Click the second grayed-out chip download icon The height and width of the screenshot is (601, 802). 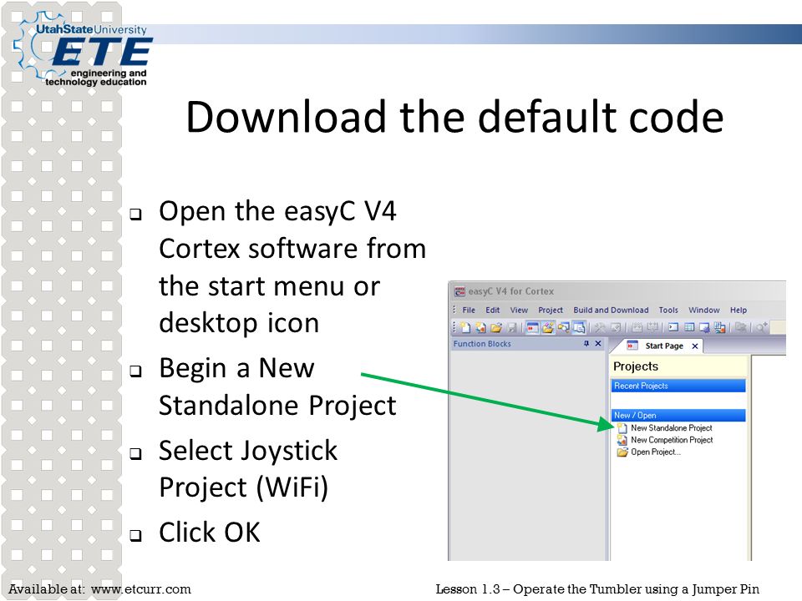653,327
